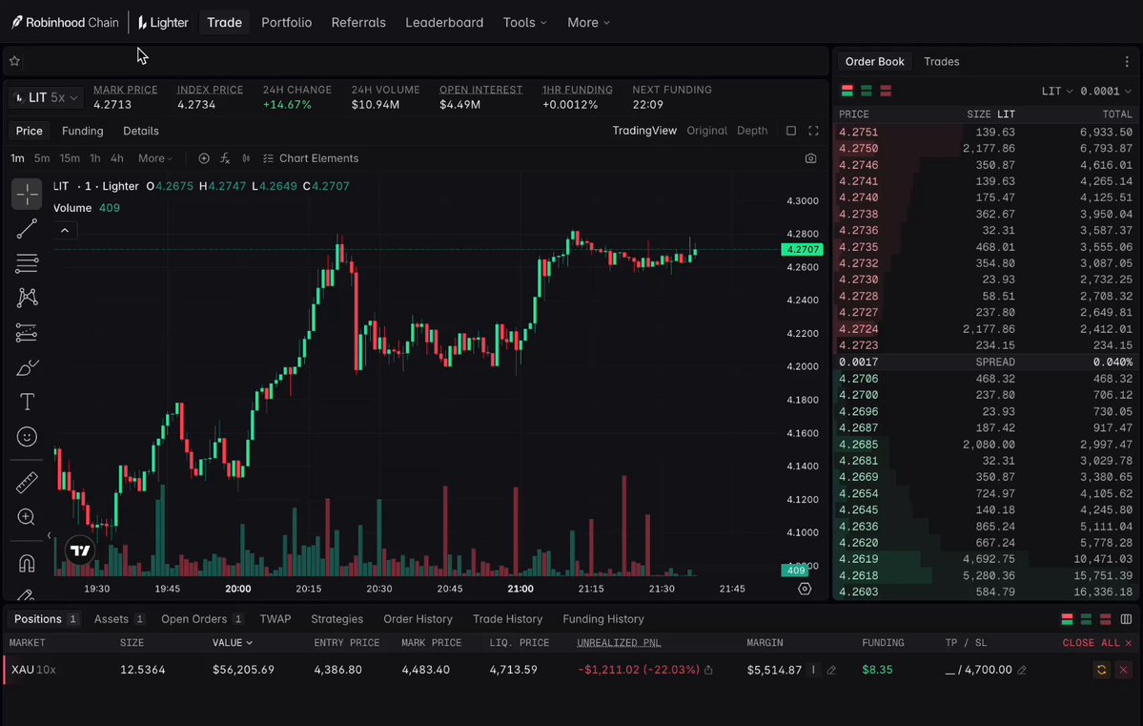Switch chart to Depth view
This screenshot has height=726, width=1143.
751,131
